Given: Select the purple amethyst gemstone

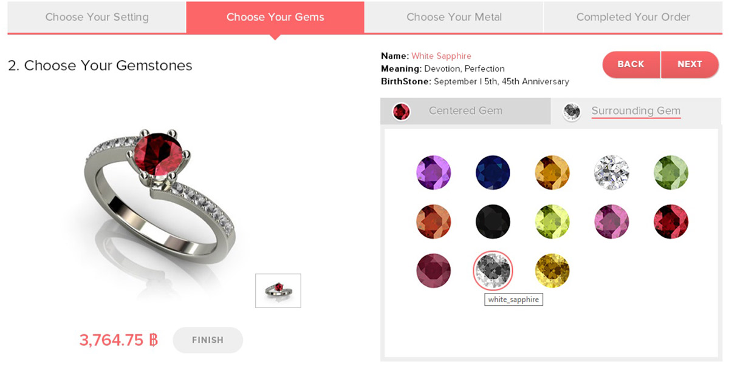Looking at the screenshot, I should click(x=434, y=172).
